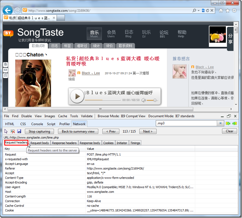This screenshot has height=218, width=242.
Task: Open the 帮助 Help navigation item
Action: click(x=182, y=34)
